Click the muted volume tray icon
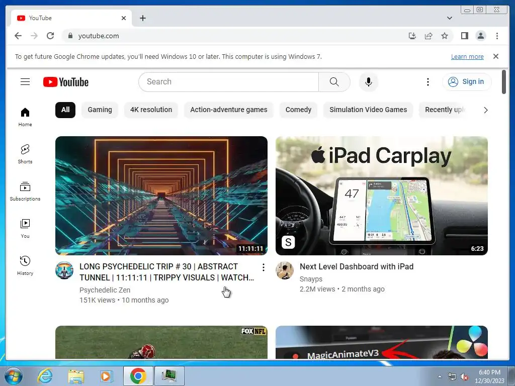 [464, 377]
